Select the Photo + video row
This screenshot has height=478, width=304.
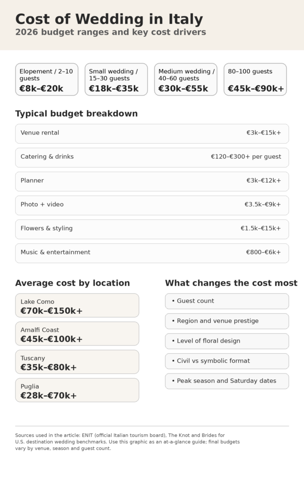click(x=152, y=205)
